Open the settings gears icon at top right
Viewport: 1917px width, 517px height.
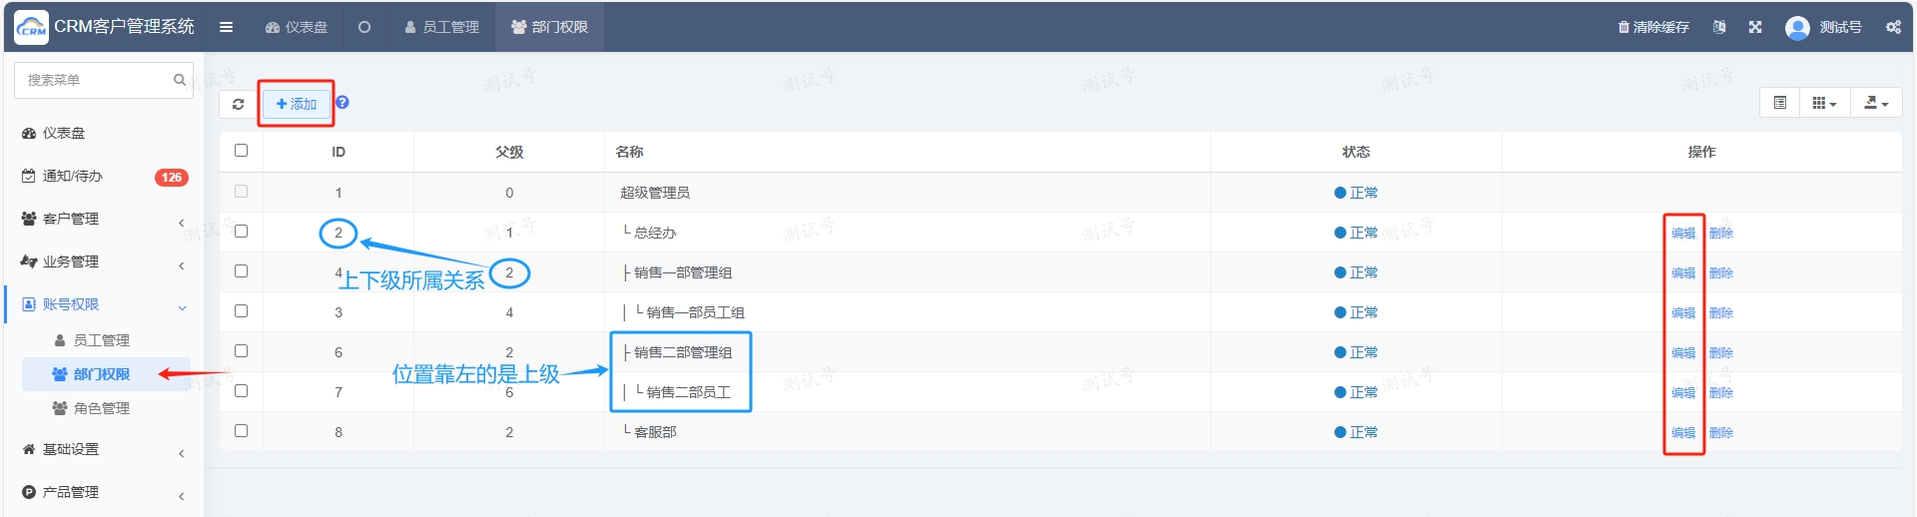point(1893,27)
